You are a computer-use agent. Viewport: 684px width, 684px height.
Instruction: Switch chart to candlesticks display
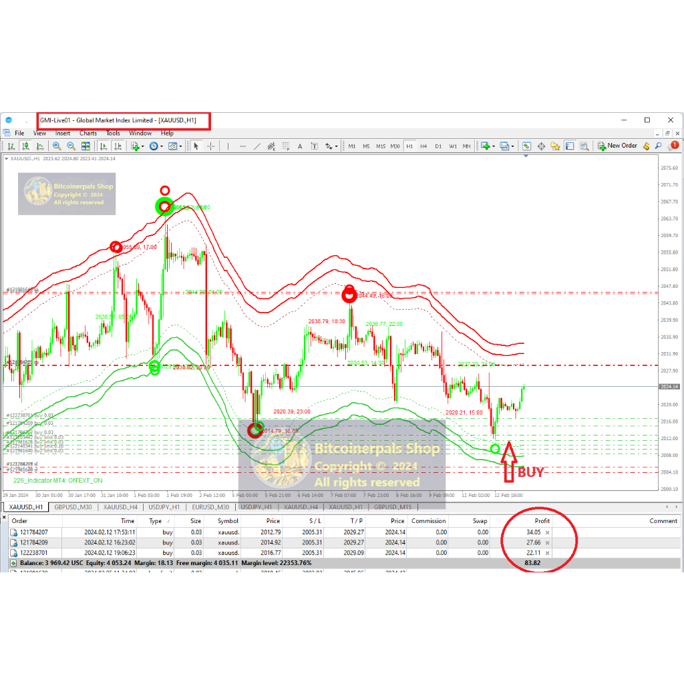point(25,146)
